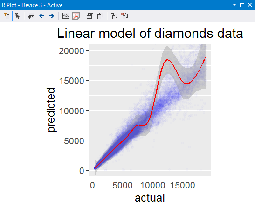
Task: Save plot as image
Action: pos(66,16)
